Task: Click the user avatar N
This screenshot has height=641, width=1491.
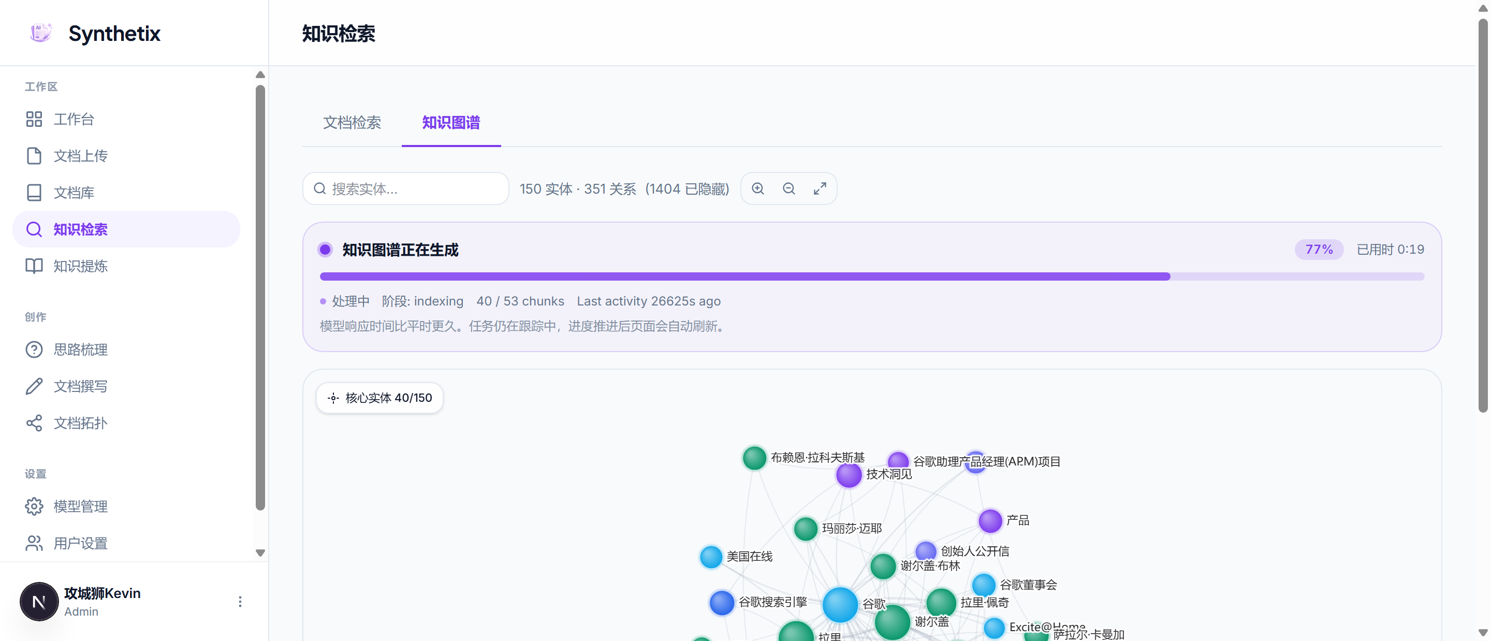Action: pos(39,602)
